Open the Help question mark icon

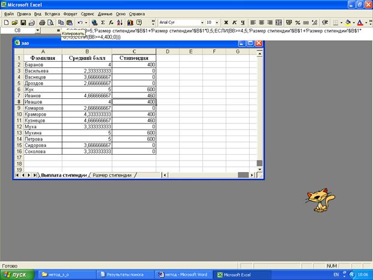tap(139, 23)
